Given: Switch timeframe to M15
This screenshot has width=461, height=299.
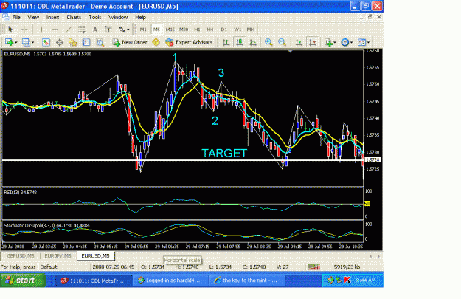Looking at the screenshot, I should pos(170,30).
